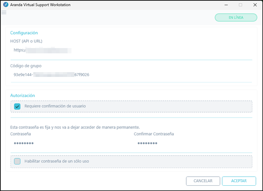Screen dimensions: 263x191
Task: Click the Código de grupo field
Action: (131, 75)
